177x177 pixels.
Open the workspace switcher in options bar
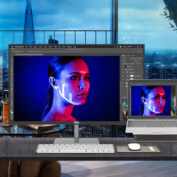pyautogui.click(x=141, y=52)
